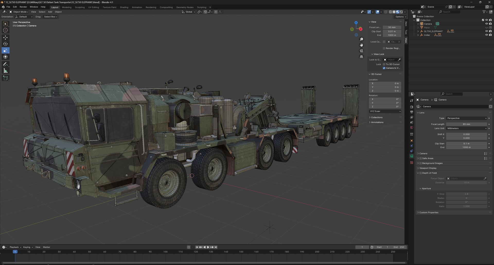Toggle camera view with viewport camera icon
This screenshot has height=265, width=494.
click(x=361, y=51)
